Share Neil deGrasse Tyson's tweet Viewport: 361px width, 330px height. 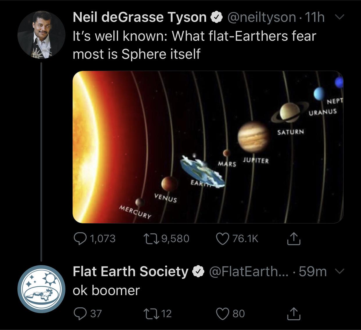tap(293, 238)
